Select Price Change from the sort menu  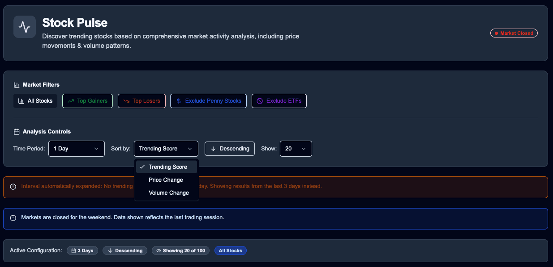pos(166,179)
